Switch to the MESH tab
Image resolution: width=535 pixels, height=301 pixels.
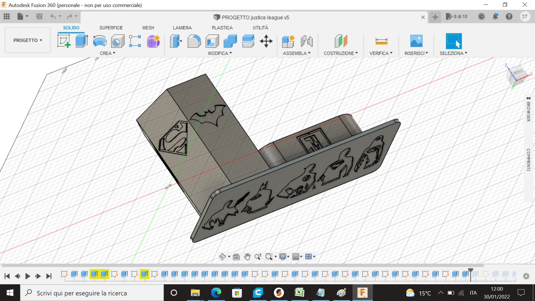(148, 28)
